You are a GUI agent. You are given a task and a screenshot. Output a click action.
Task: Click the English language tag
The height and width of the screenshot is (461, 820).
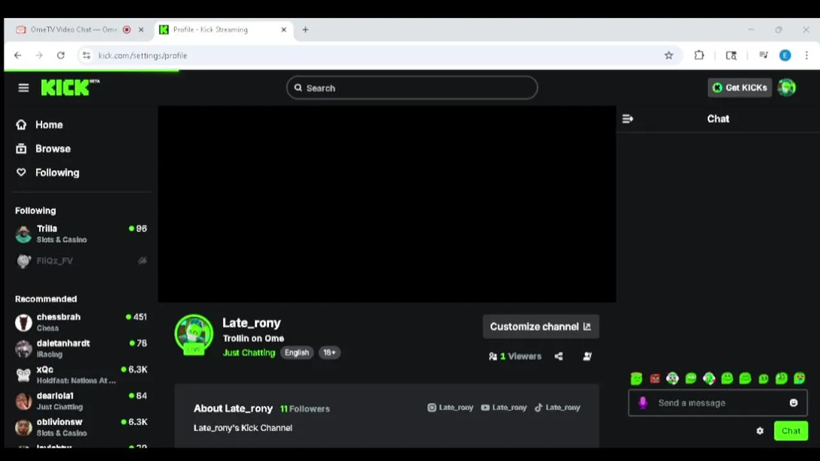297,353
